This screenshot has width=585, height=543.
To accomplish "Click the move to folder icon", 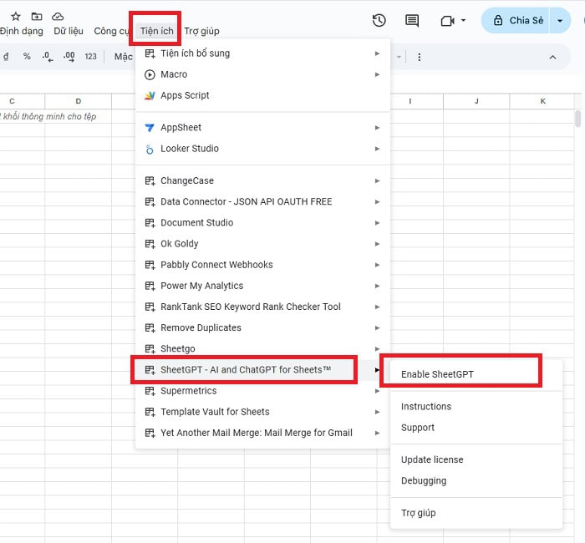I will 37,16.
